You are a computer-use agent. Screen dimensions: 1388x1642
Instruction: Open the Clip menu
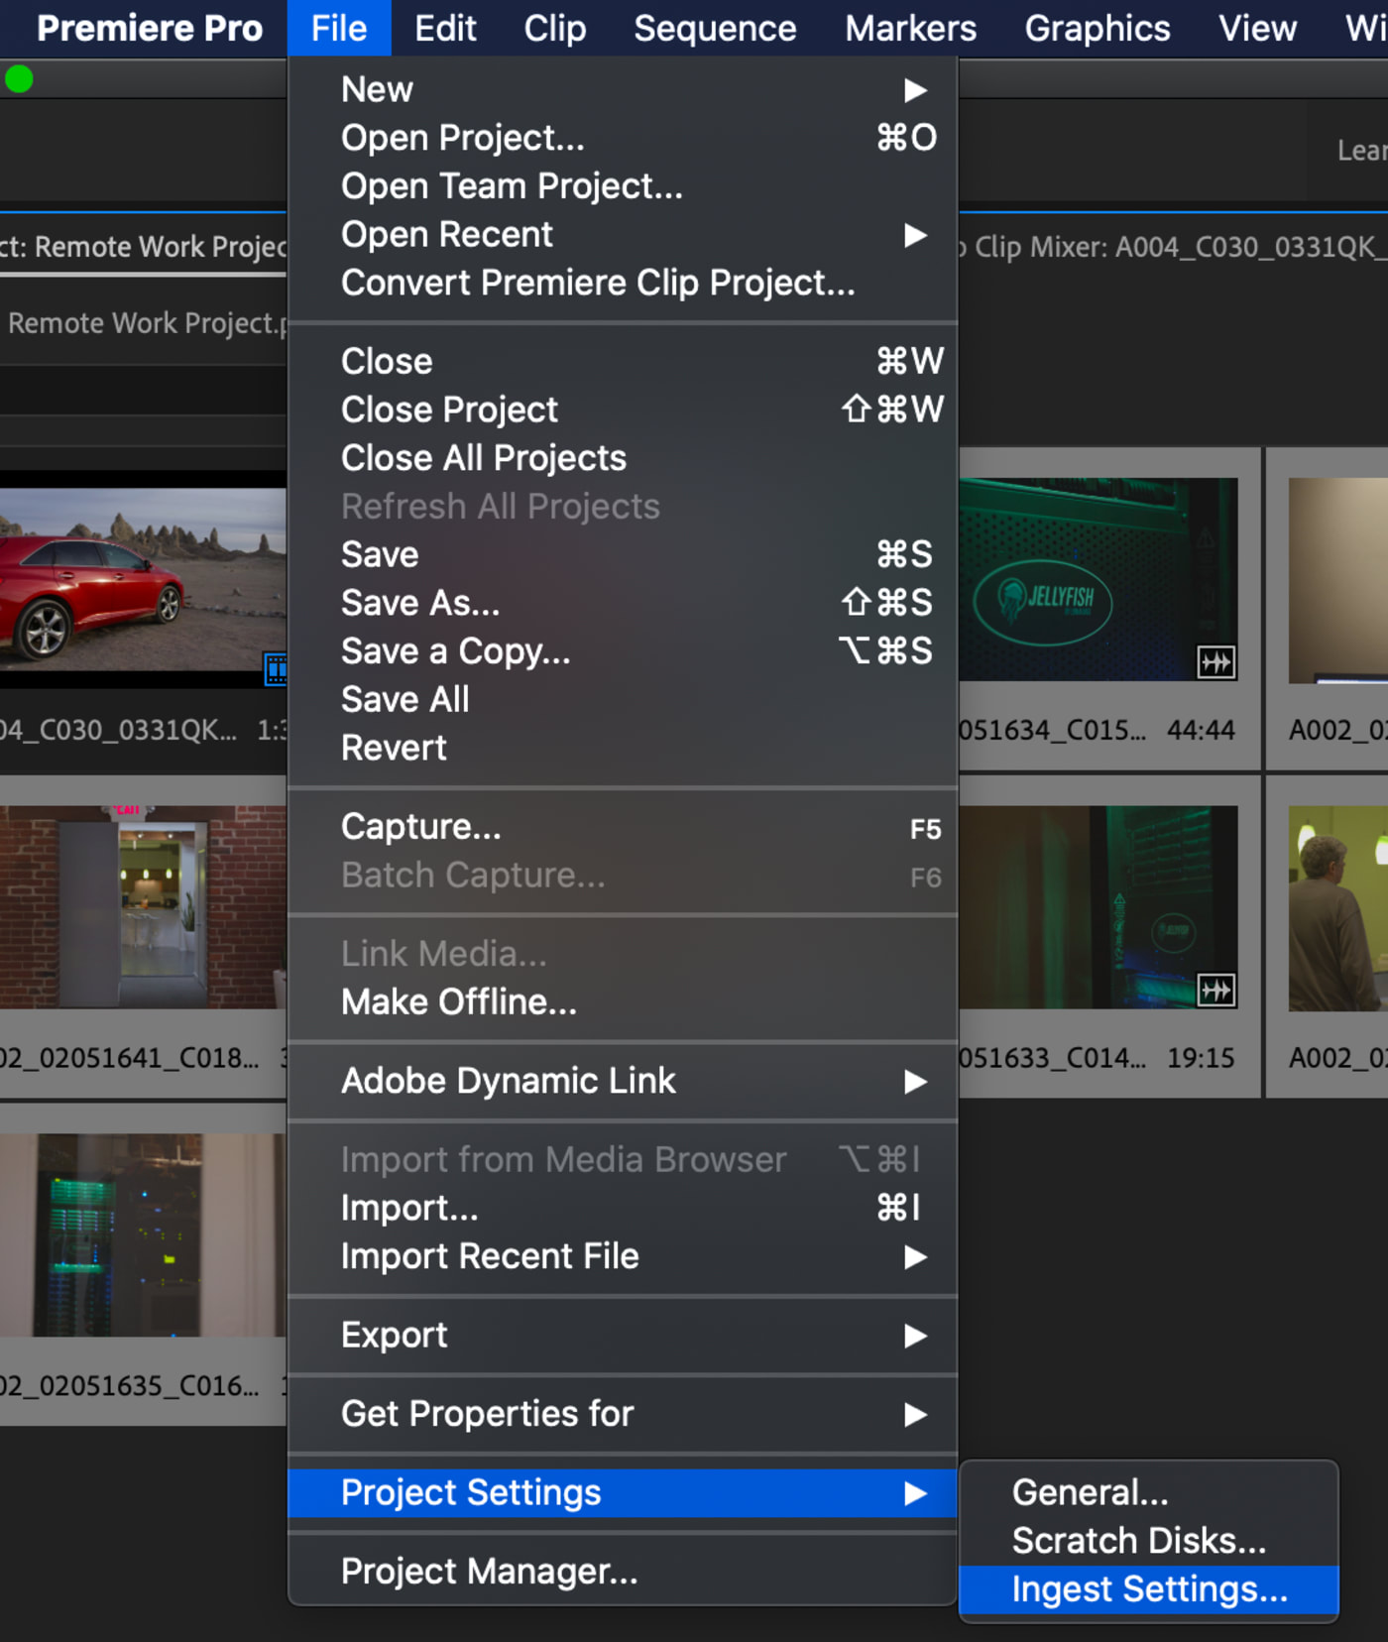(554, 28)
